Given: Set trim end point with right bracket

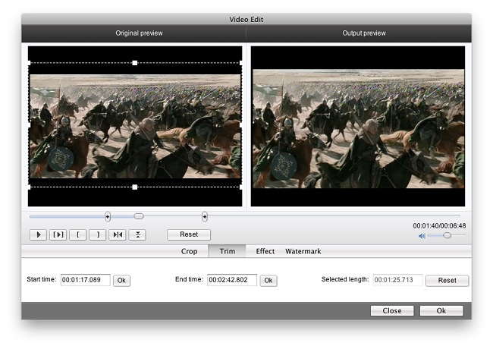Looking at the screenshot, I should pyautogui.click(x=98, y=234).
